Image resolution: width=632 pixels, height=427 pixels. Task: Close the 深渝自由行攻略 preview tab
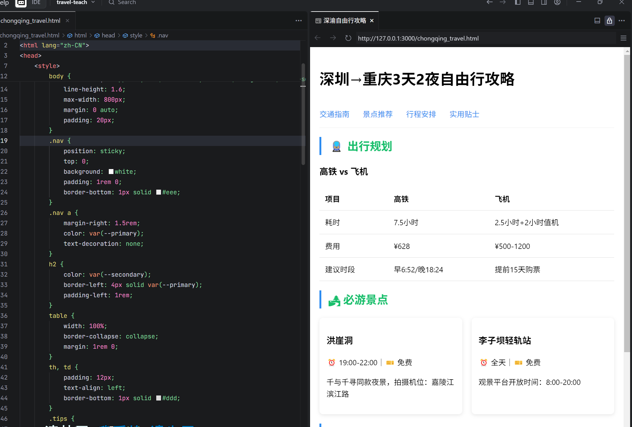[372, 21]
